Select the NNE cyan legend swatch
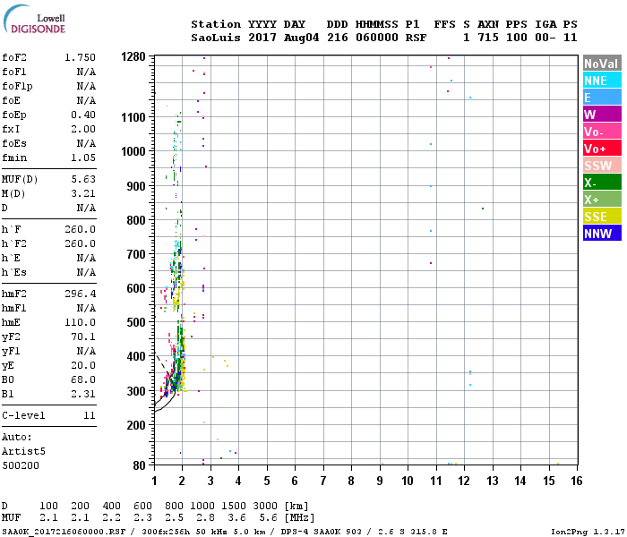The image size is (627, 537). point(602,81)
